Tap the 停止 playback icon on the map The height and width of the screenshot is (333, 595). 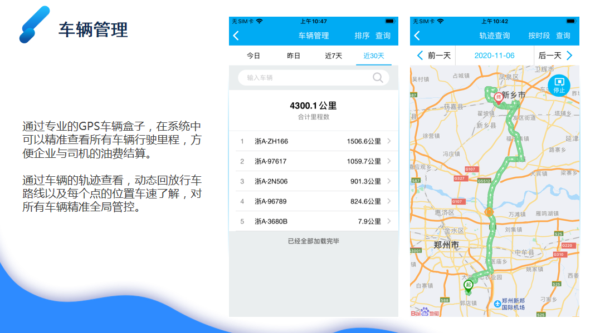pos(558,85)
